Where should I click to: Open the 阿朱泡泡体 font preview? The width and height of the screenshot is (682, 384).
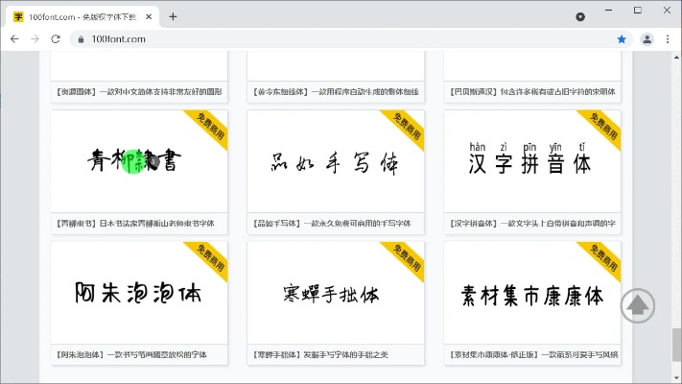[139, 293]
